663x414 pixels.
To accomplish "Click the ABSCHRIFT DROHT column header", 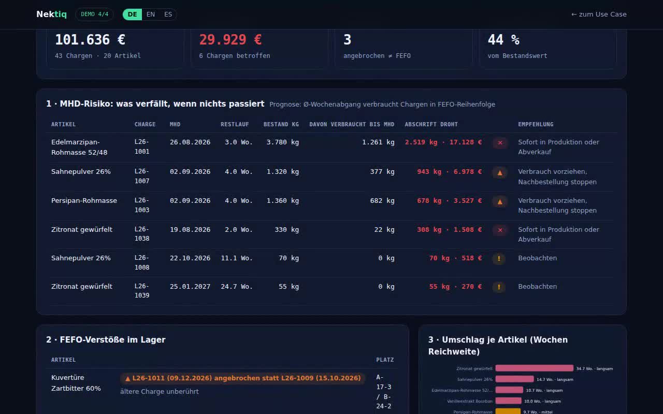I will (x=431, y=124).
